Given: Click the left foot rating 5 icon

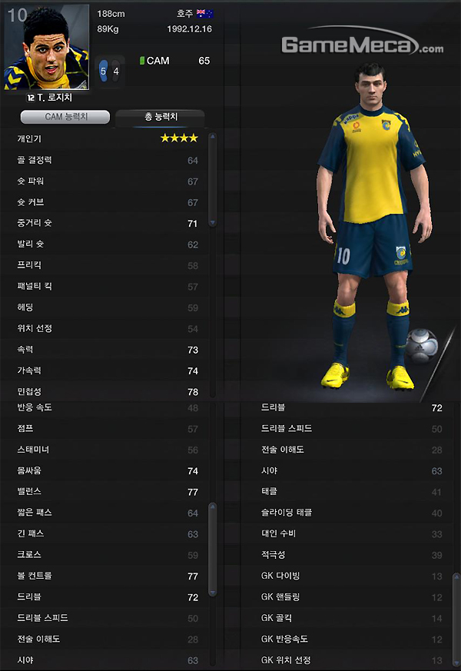Looking at the screenshot, I should 103,71.
